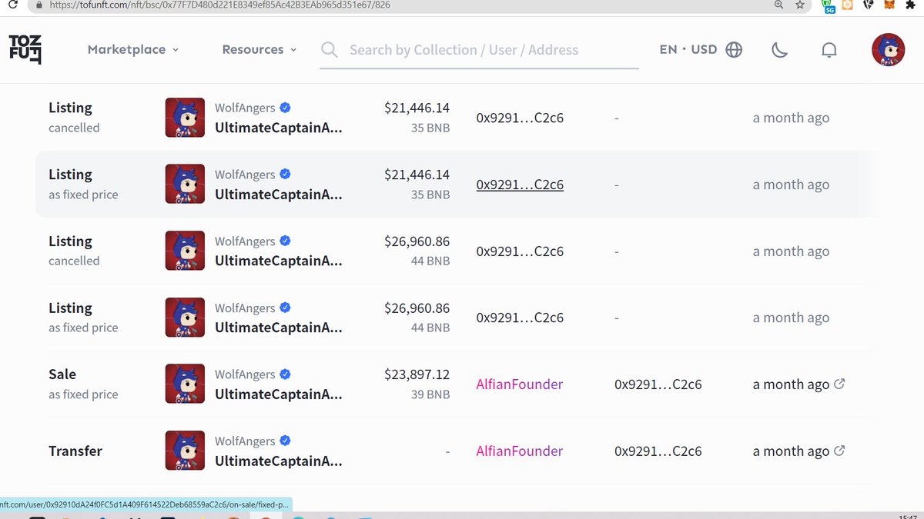Open UltimateCaptainA... in fixed price 44 BNB row
924x519 pixels.
pos(279,328)
